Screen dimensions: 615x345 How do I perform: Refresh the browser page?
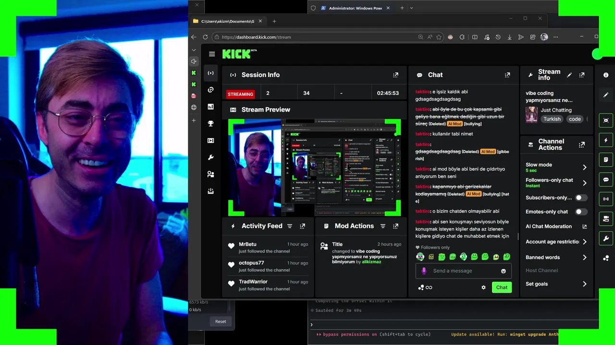205,37
